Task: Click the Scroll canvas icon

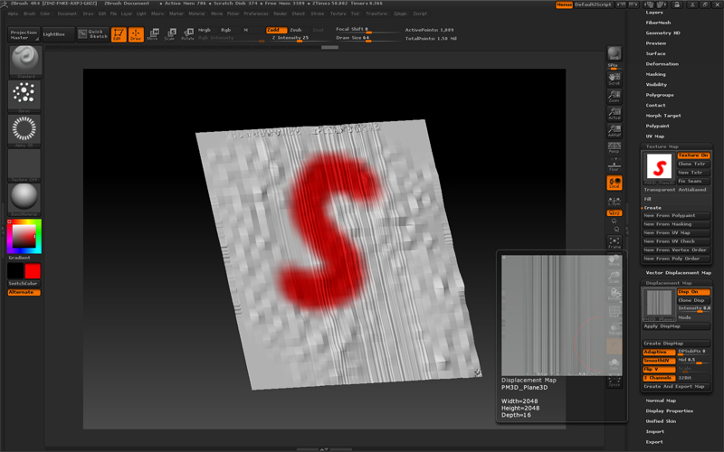Action: (614, 79)
